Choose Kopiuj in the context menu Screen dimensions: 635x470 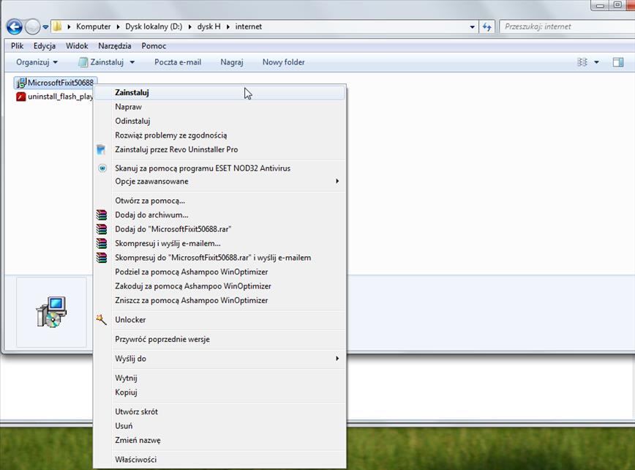tap(219, 392)
